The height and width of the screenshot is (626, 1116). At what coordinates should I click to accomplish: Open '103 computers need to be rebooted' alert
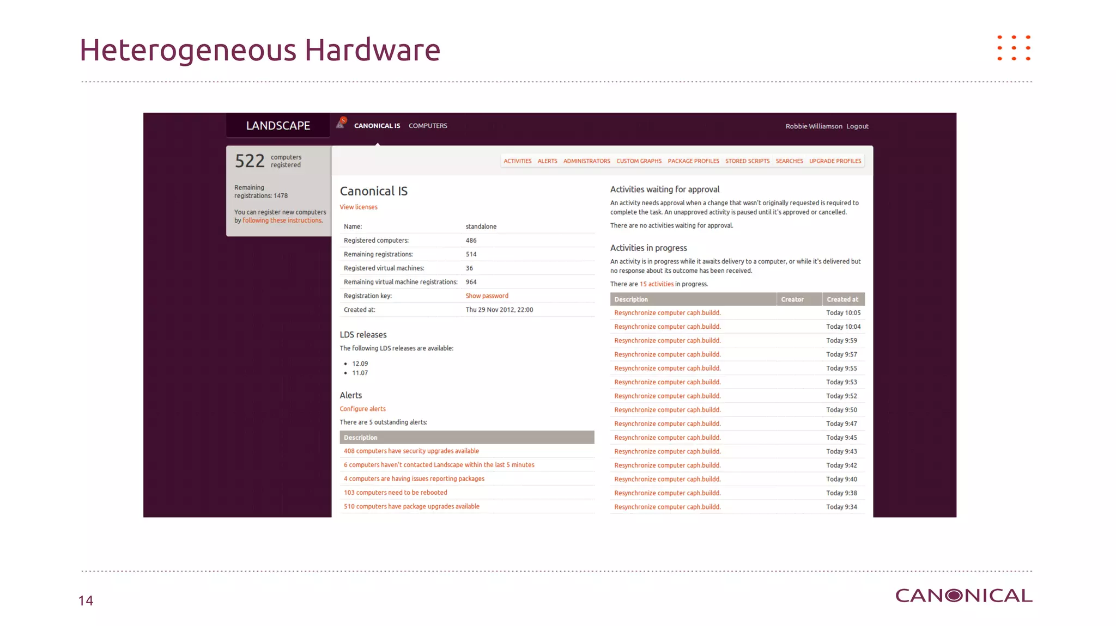pos(396,493)
